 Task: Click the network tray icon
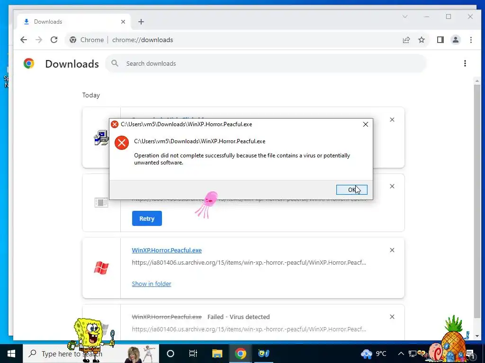tap(413, 354)
